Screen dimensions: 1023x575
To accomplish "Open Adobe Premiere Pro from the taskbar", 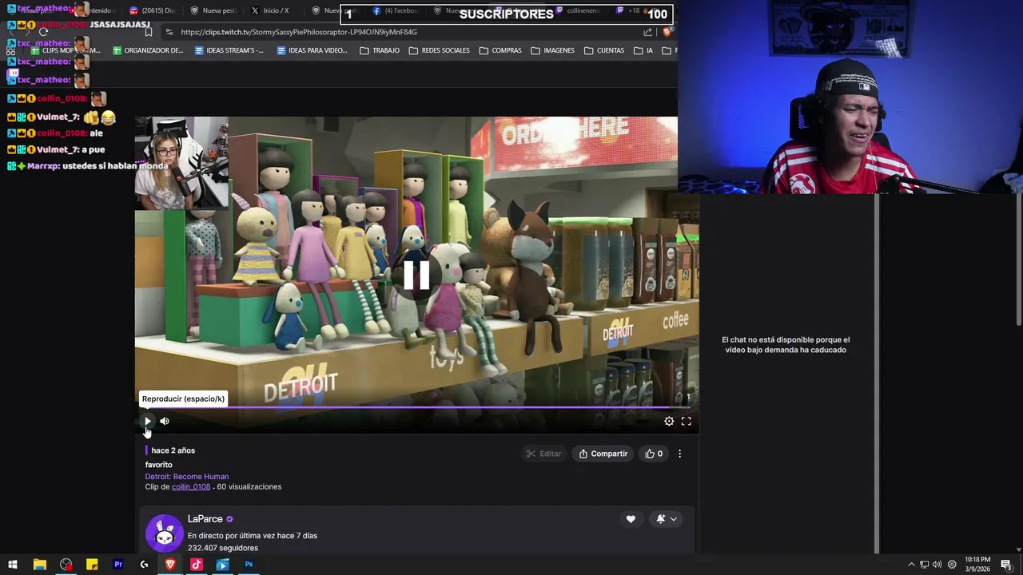I will point(118,565).
